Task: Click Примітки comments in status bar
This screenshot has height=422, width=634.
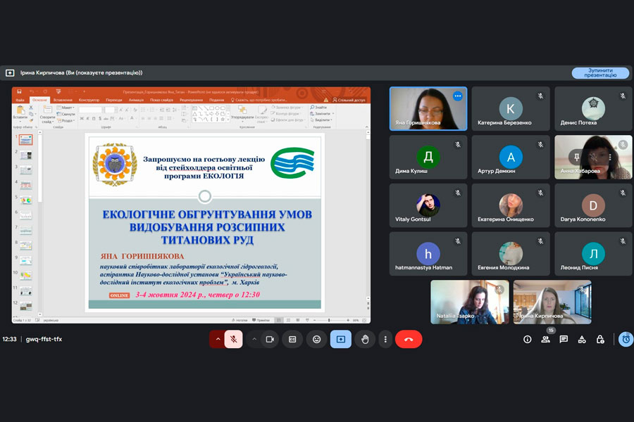Action: coord(261,320)
